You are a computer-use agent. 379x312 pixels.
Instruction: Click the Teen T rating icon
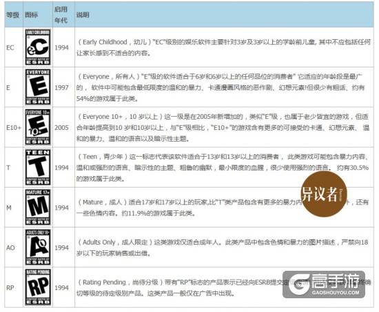click(x=38, y=167)
